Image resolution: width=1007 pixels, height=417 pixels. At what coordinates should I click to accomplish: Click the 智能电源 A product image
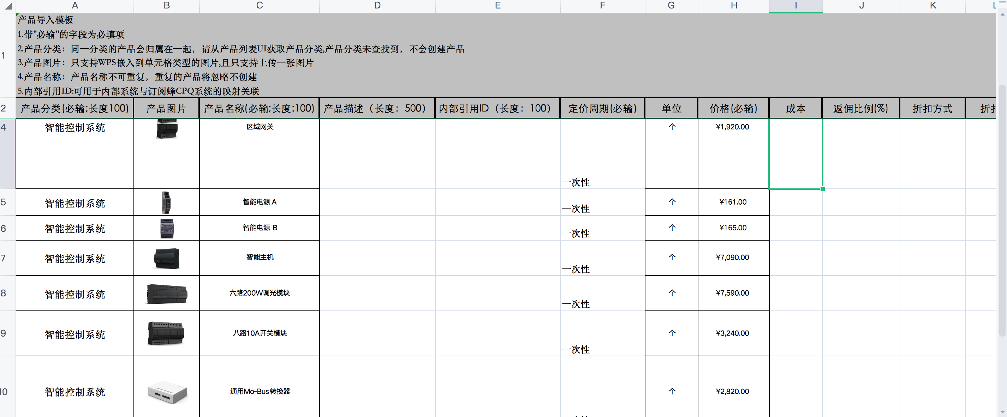pos(166,202)
